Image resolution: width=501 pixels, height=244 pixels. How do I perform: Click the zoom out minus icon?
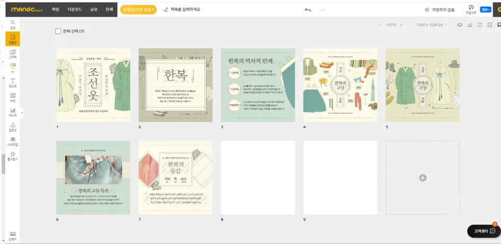click(x=379, y=25)
